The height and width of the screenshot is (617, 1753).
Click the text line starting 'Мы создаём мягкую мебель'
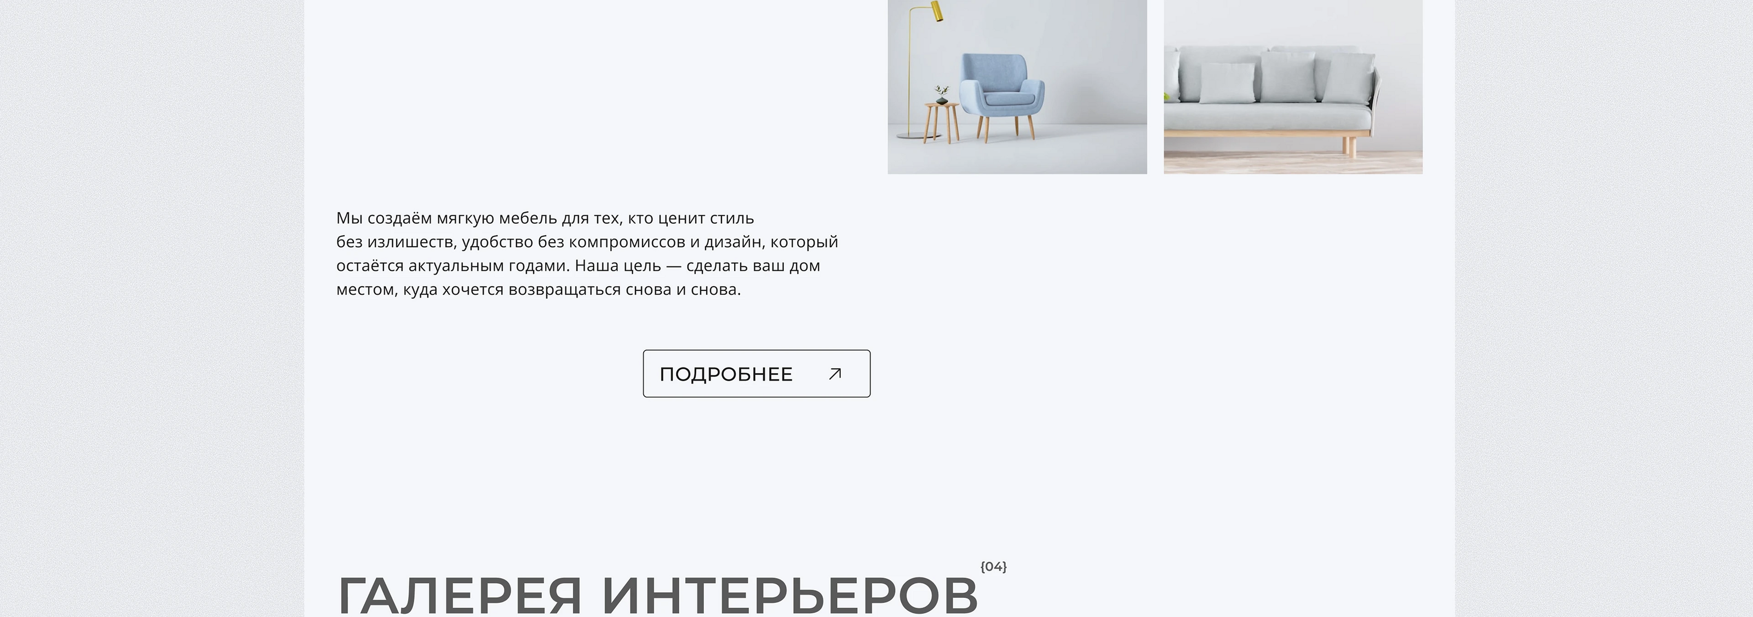pyautogui.click(x=545, y=218)
